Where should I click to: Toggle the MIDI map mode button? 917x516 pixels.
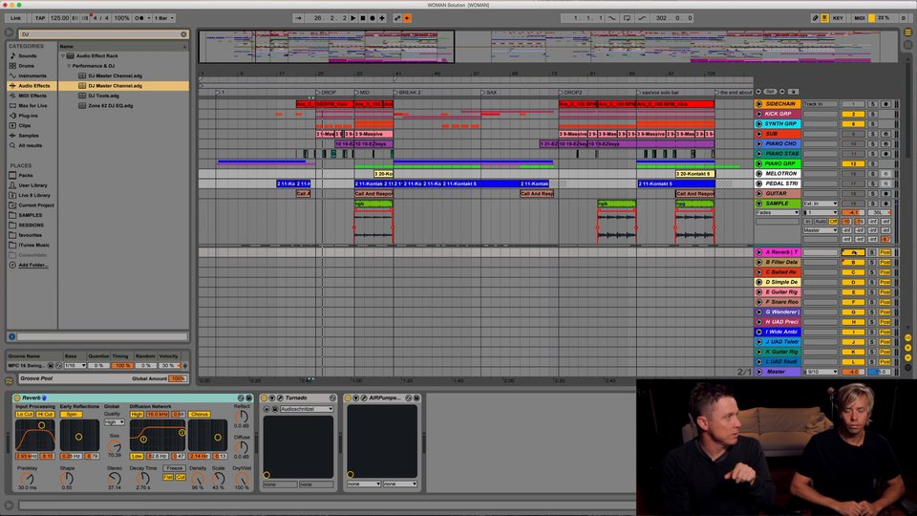click(x=859, y=18)
